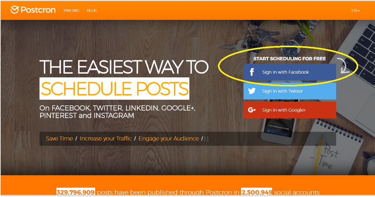Click the Twitter bird icon
Image resolution: width=375 pixels, height=197 pixels.
coord(252,91)
